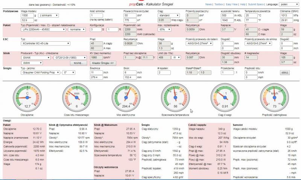Open the EMAX motor manufacturer dropdown

(x=36, y=58)
